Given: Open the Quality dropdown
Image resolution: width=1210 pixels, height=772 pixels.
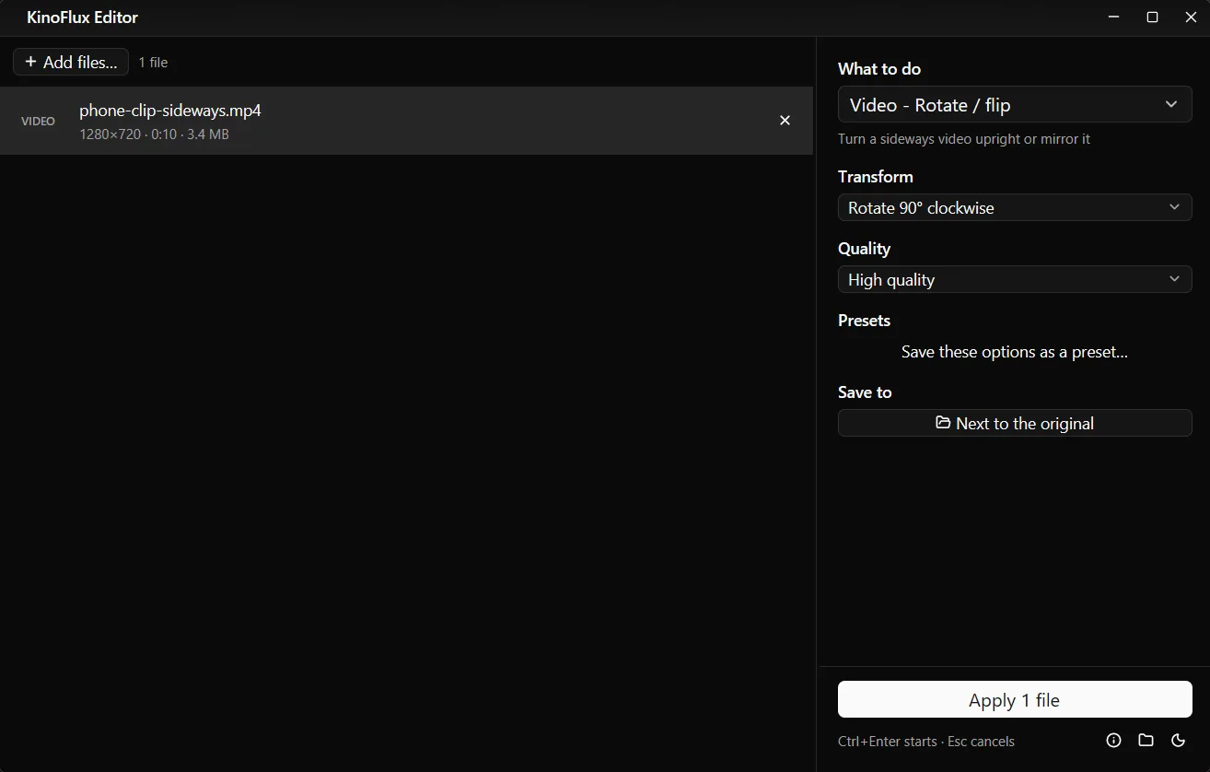Looking at the screenshot, I should pos(1015,279).
